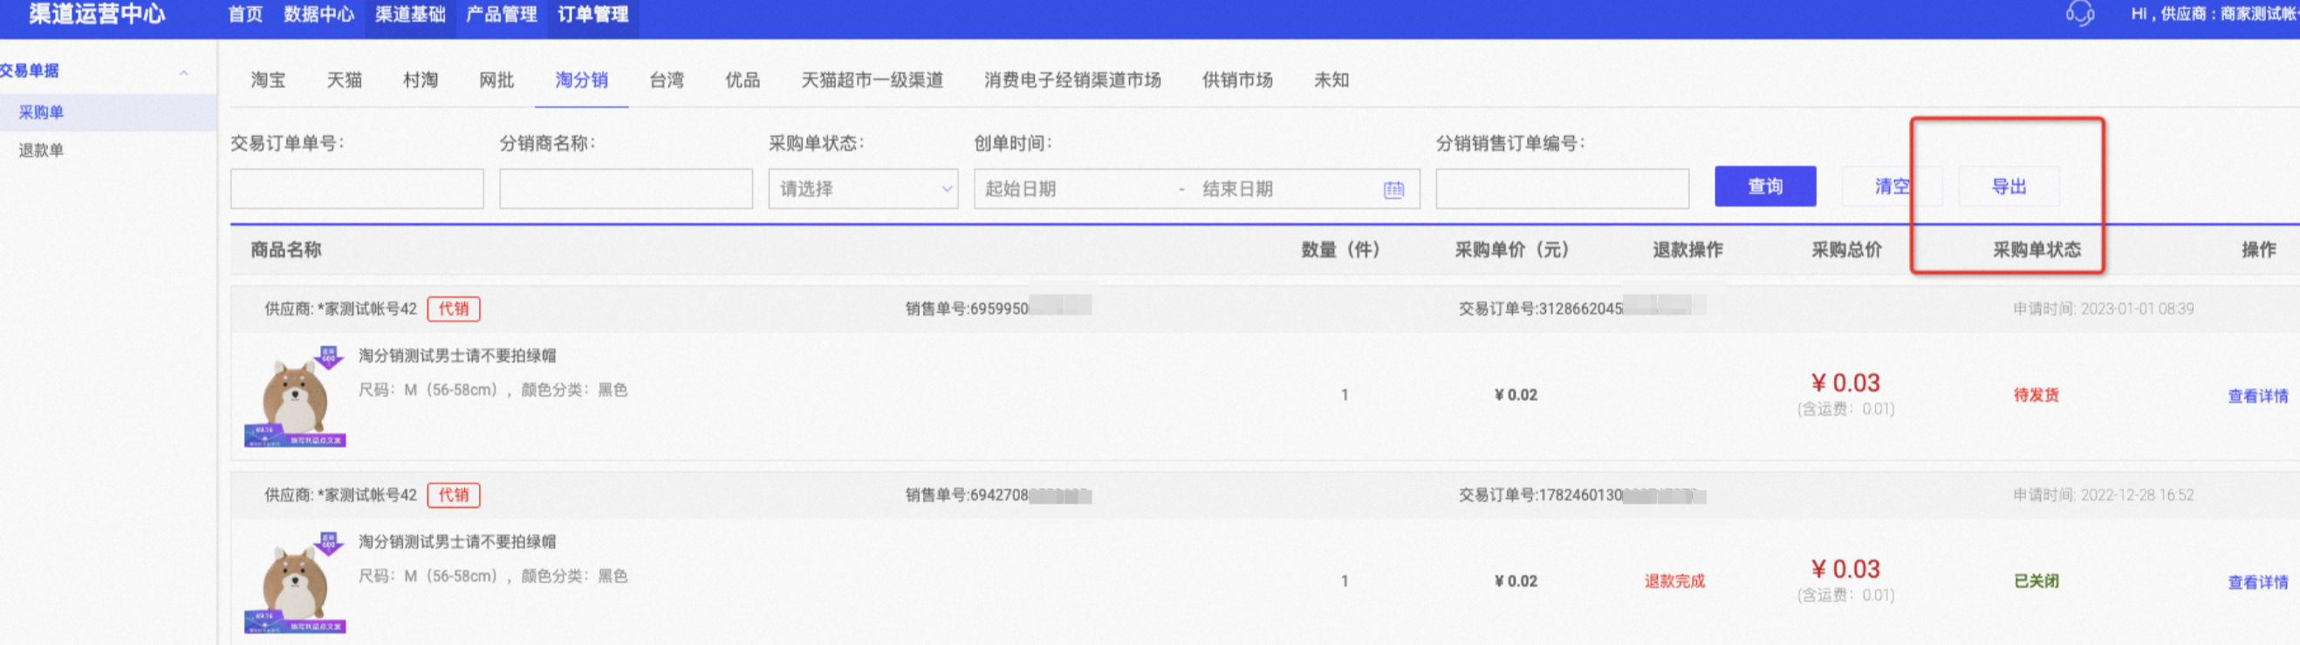Image resolution: width=2300 pixels, height=645 pixels.
Task: Focus the 分销销售订单编号 input field
Action: [1563, 189]
